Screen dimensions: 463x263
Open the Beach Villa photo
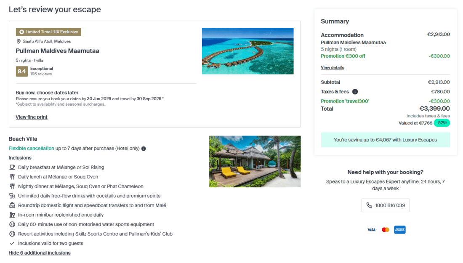tap(255, 161)
